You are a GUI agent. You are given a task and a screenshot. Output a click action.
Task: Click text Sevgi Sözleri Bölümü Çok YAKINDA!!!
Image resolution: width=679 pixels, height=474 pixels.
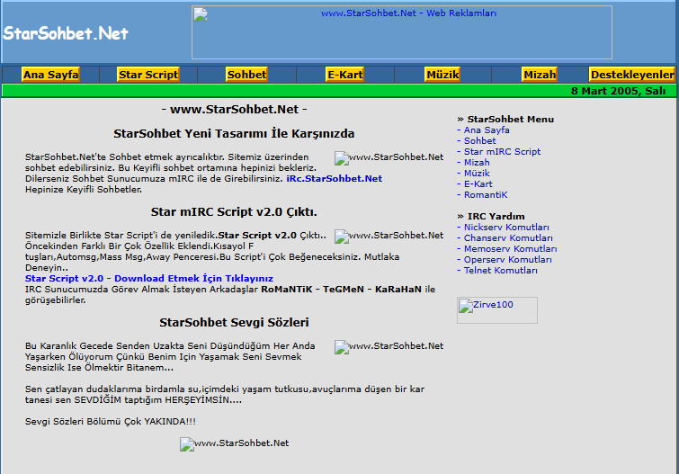click(111, 421)
